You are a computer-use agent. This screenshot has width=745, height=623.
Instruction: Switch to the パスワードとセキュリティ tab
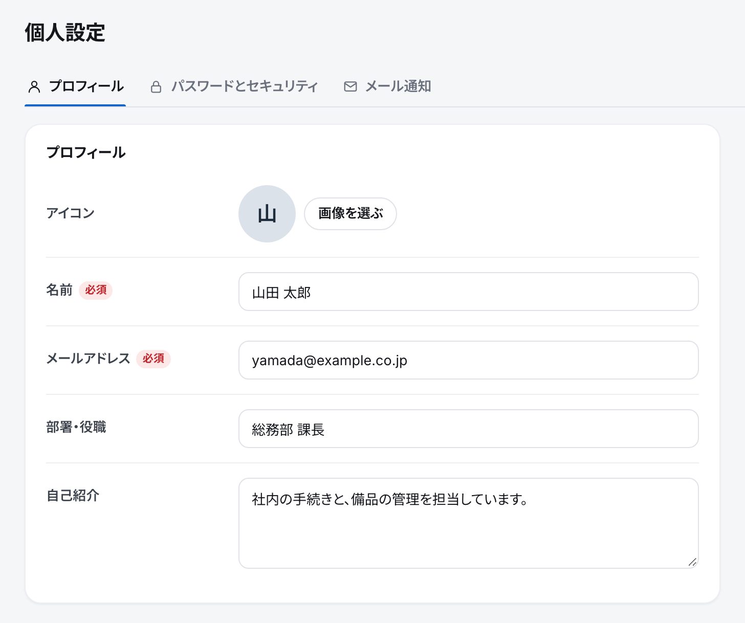pos(234,86)
